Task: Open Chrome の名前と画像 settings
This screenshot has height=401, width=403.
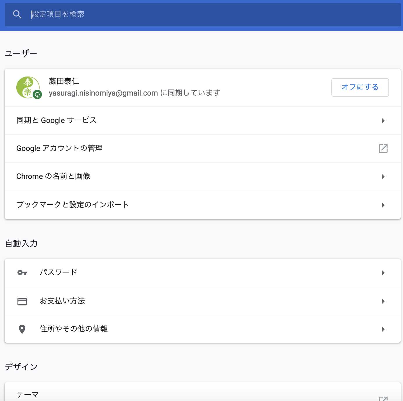Action: (x=203, y=177)
